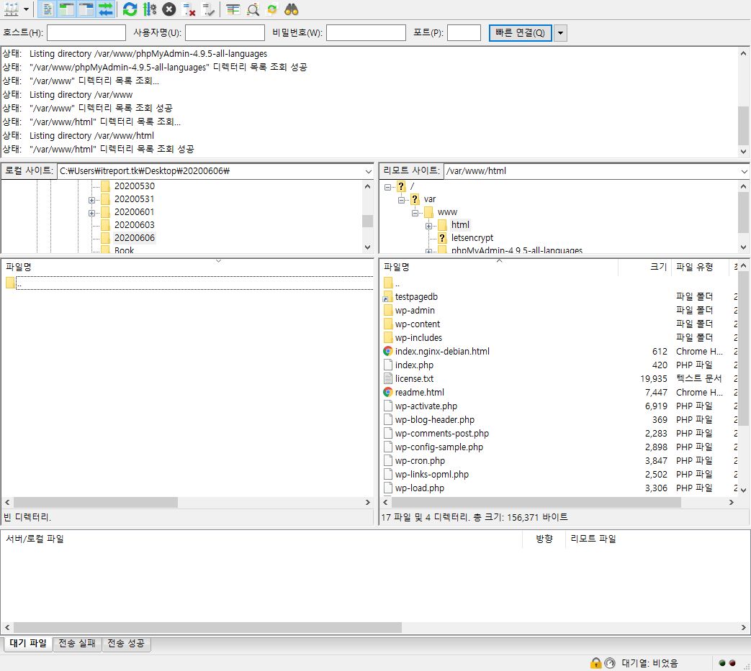Image resolution: width=751 pixels, height=671 pixels.
Task: Click the wp-includes folder icon
Action: click(x=388, y=337)
